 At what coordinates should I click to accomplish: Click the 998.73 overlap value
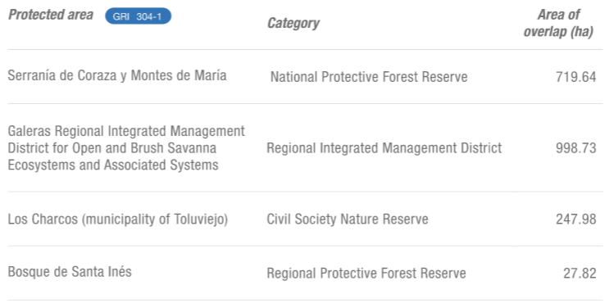click(x=576, y=148)
